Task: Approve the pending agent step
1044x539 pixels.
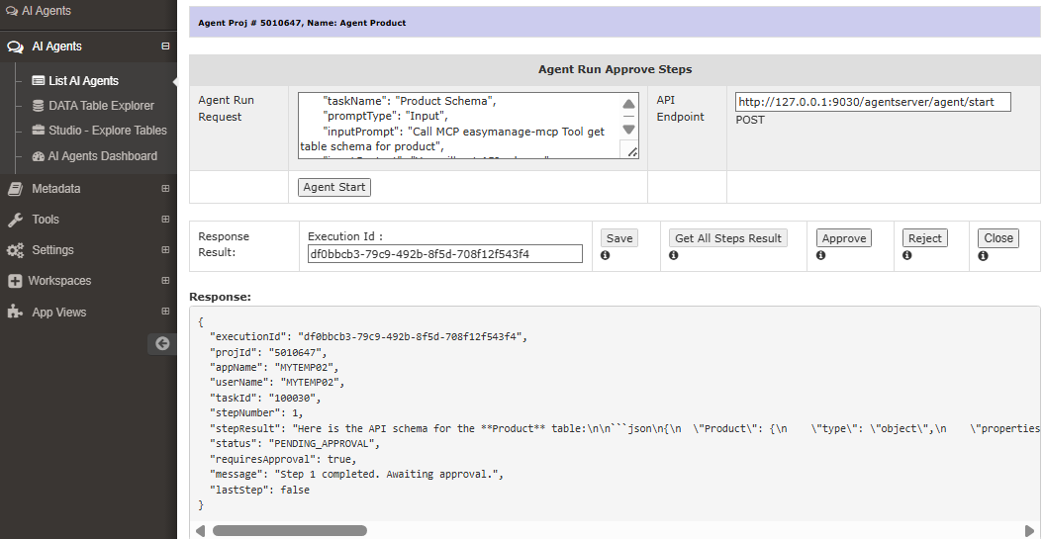Action: coord(844,238)
